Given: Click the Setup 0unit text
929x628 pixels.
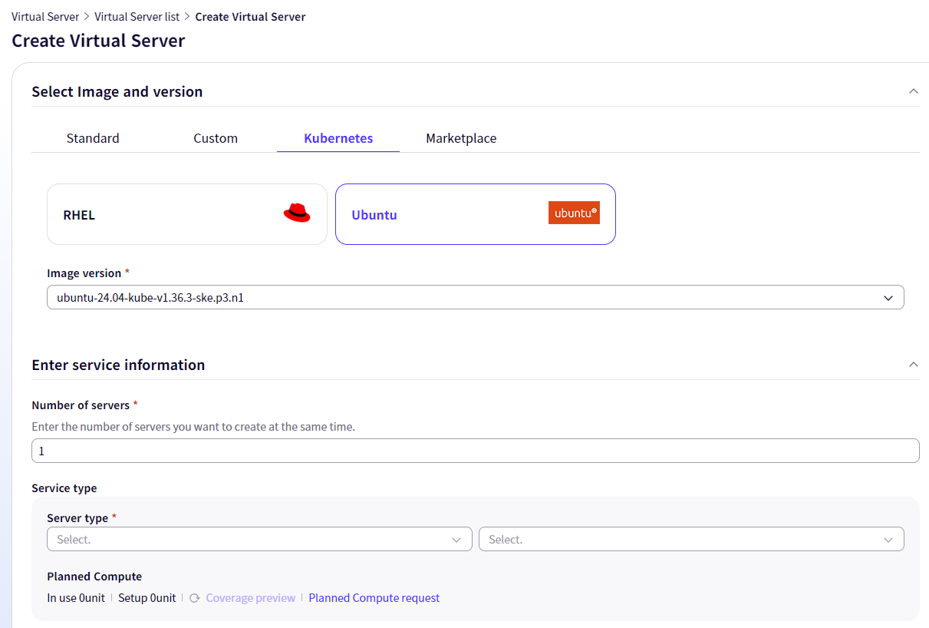Looking at the screenshot, I should pos(147,598).
